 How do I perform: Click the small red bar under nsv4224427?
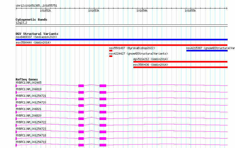click(x=111, y=56)
